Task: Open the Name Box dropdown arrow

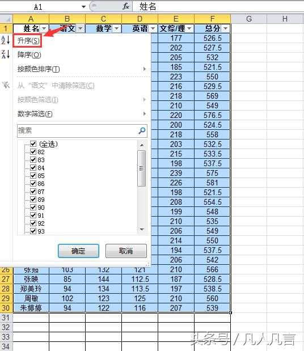Action: 83,7
